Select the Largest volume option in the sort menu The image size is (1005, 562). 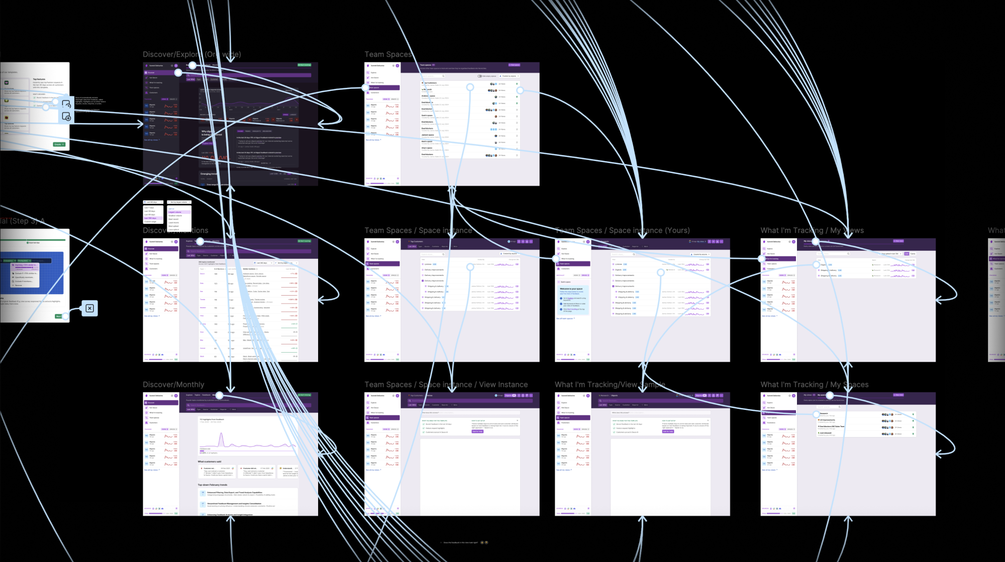point(175,212)
